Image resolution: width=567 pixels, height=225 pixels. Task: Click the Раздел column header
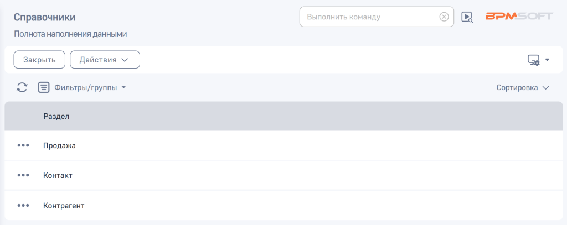[x=56, y=116]
